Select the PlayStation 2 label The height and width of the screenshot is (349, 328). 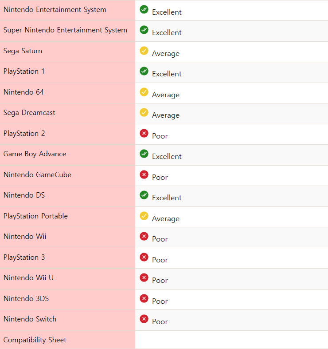pos(24,134)
